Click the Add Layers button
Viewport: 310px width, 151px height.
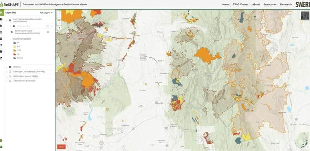45,13
